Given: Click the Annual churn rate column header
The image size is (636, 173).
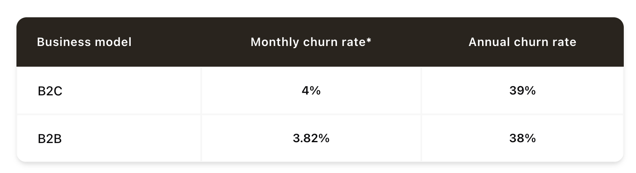Looking at the screenshot, I should (x=522, y=42).
